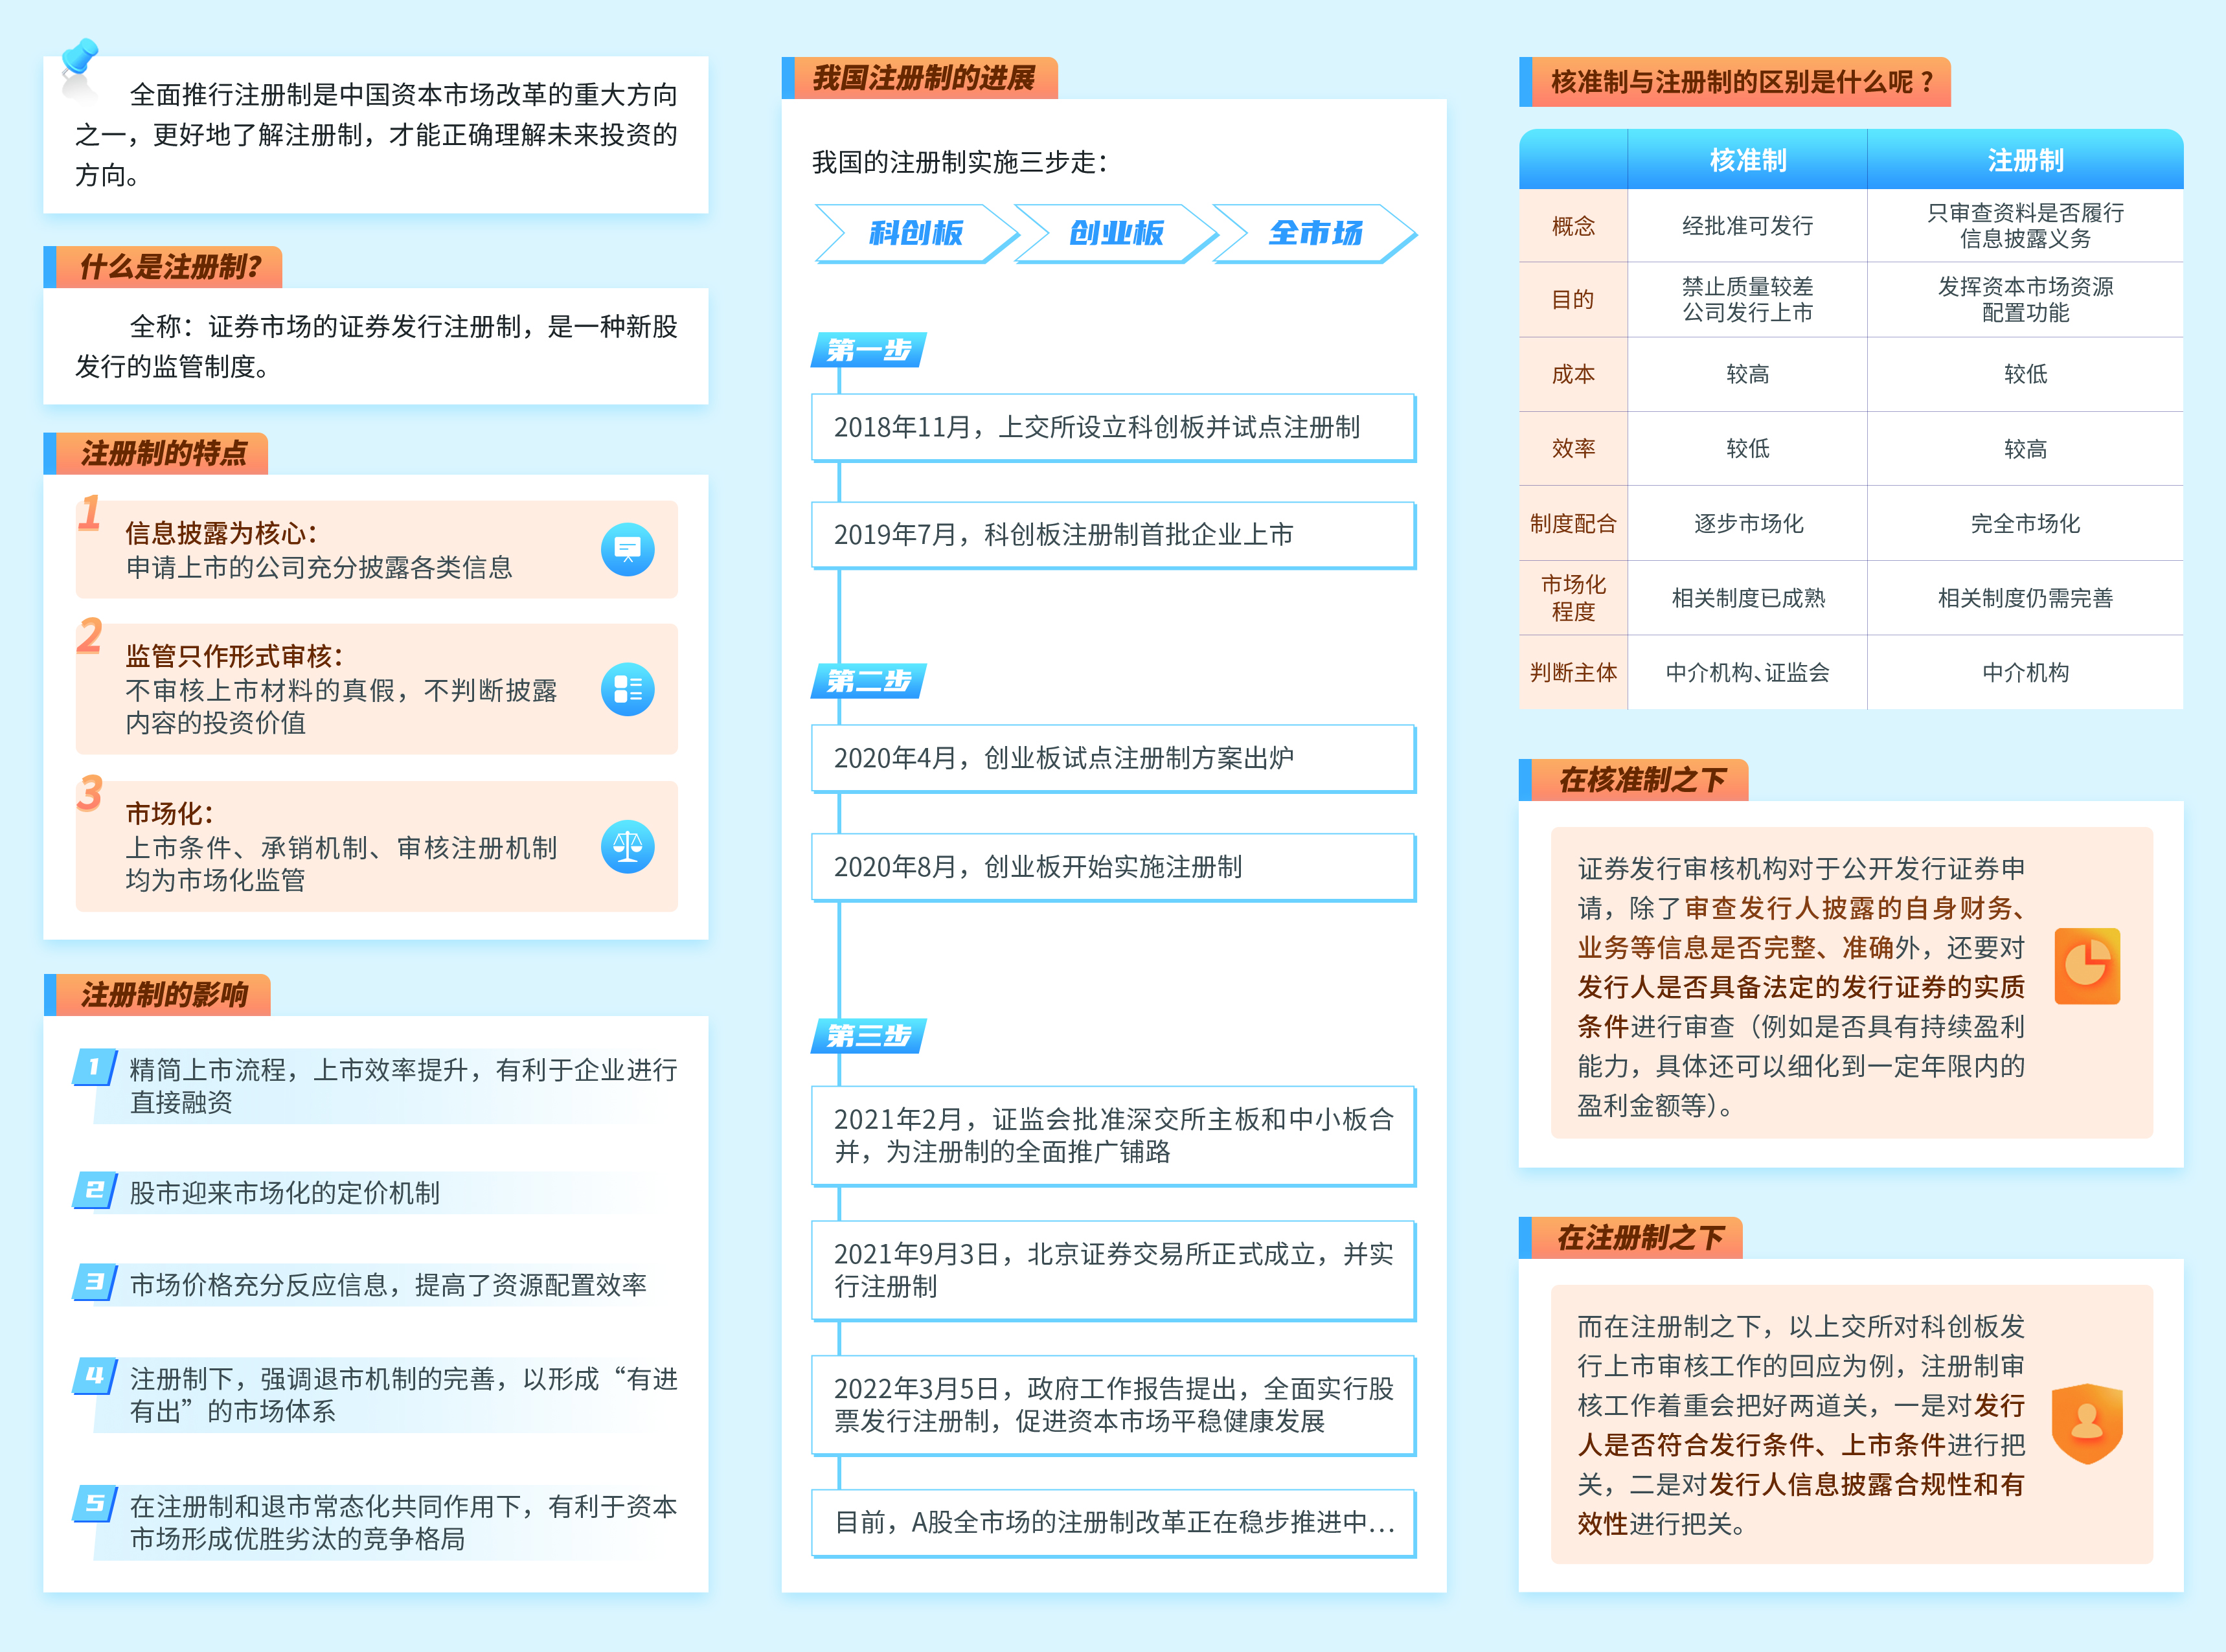Click the number 5 badge in 注册制的影响

pos(95,1503)
